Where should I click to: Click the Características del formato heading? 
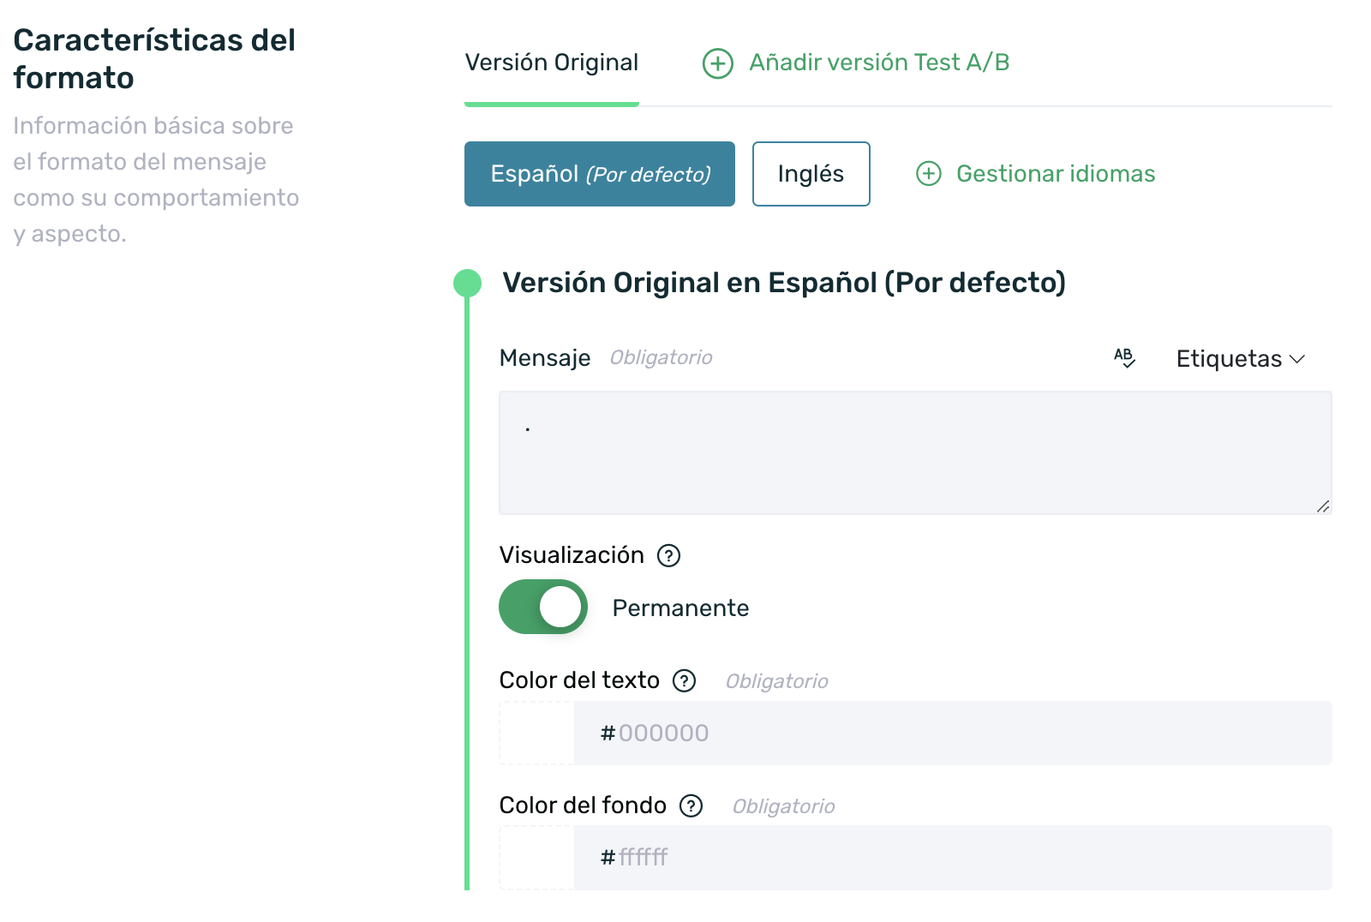(x=154, y=59)
